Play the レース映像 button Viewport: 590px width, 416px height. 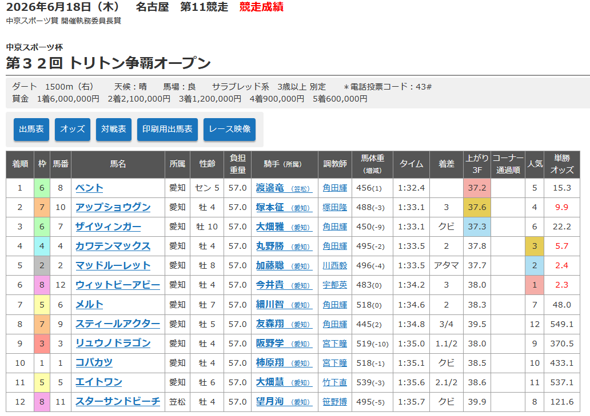pyautogui.click(x=229, y=129)
